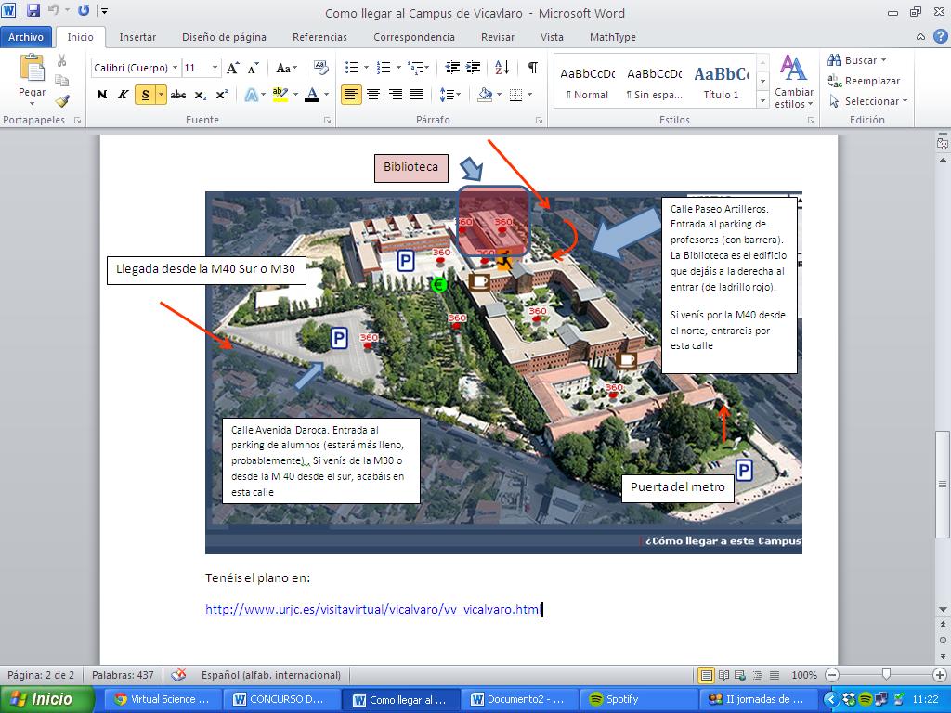
Task: Toggle the underline (S) button
Action: pos(144,95)
